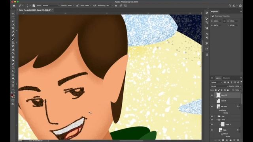Open the brush Mode dropdown

(51, 6)
